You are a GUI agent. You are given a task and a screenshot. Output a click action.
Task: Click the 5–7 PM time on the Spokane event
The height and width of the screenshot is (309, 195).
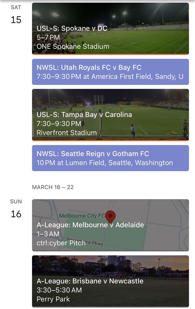[x=48, y=38]
